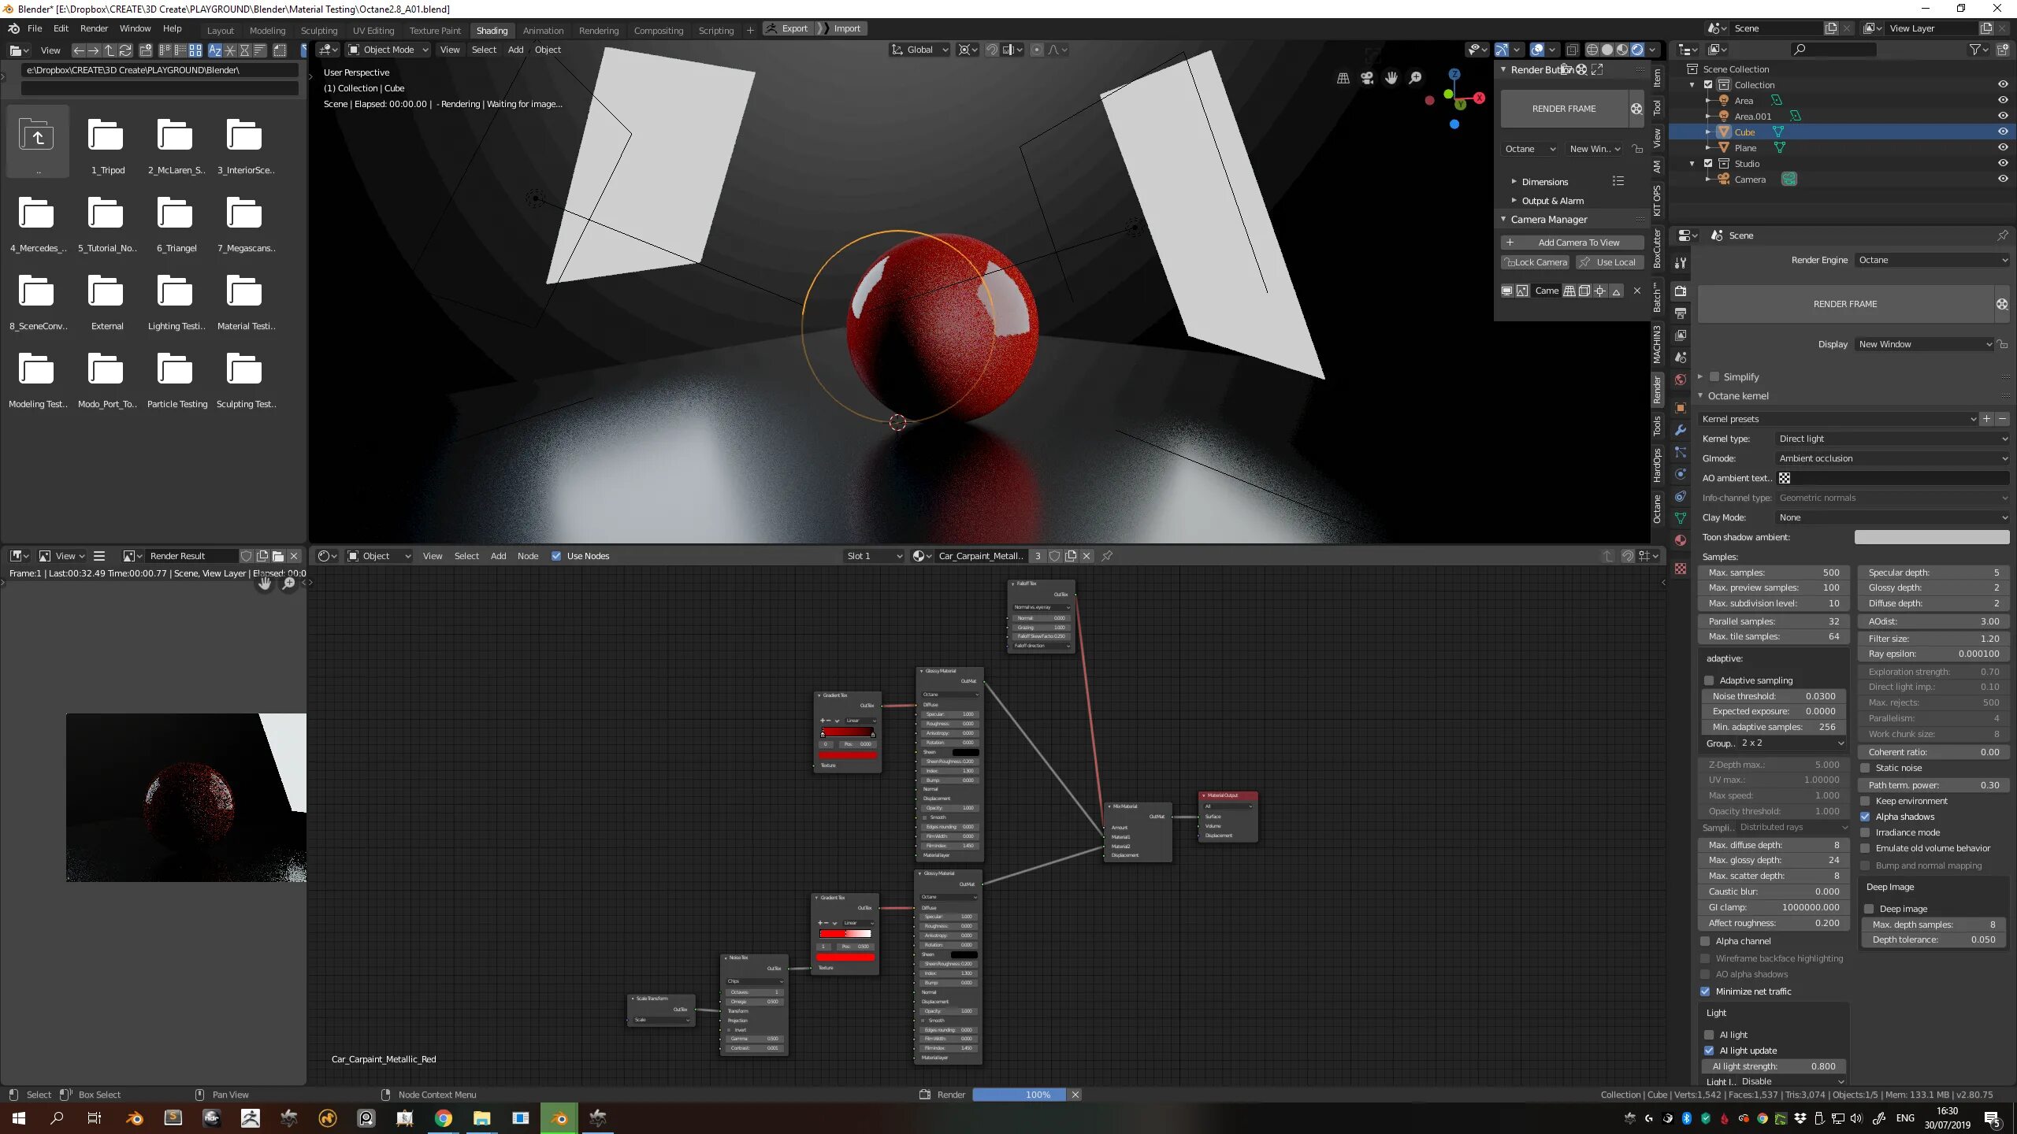The width and height of the screenshot is (2017, 1134).
Task: Click the Toon shadow ambient color swatch
Action: coord(1931,537)
